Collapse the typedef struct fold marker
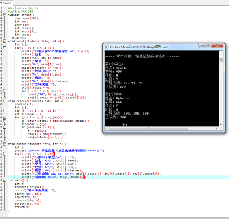Image resolution: width=229 pixels, height=219 pixels. tap(5, 15)
